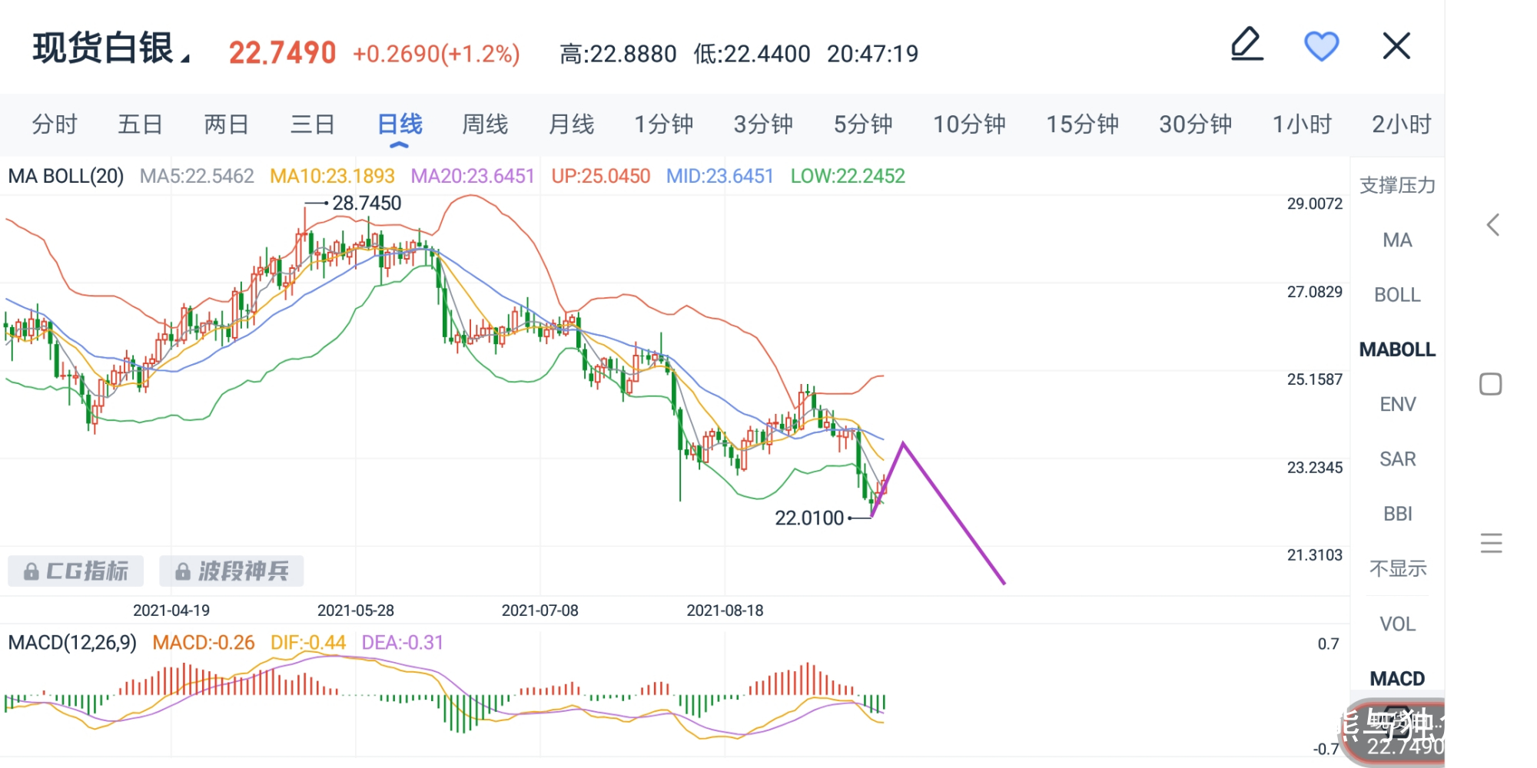This screenshot has width=1537, height=768.
Task: Click the MACD:-0.26 value
Action: [204, 642]
